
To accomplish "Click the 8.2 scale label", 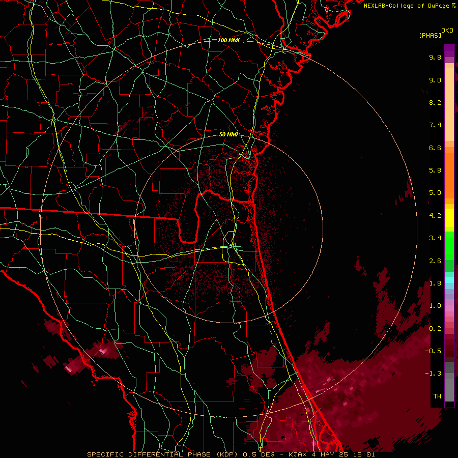I will point(435,102).
